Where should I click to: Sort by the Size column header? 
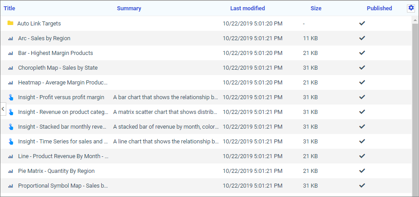[315, 8]
